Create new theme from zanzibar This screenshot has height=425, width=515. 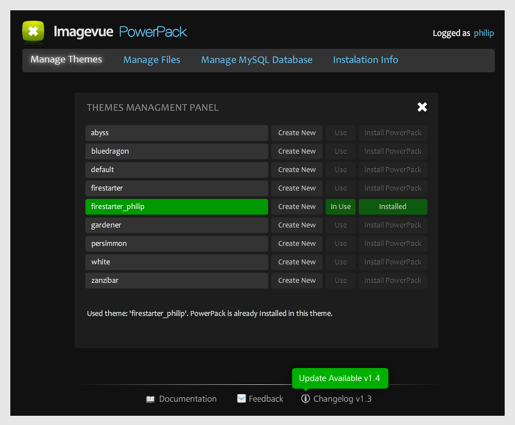[x=297, y=281]
